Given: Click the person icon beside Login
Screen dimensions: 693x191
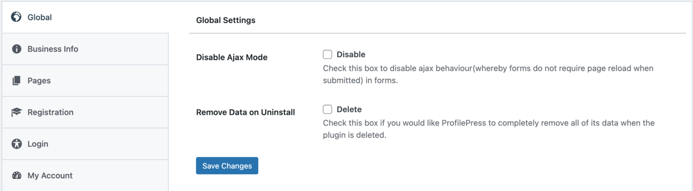Looking at the screenshot, I should tap(17, 144).
